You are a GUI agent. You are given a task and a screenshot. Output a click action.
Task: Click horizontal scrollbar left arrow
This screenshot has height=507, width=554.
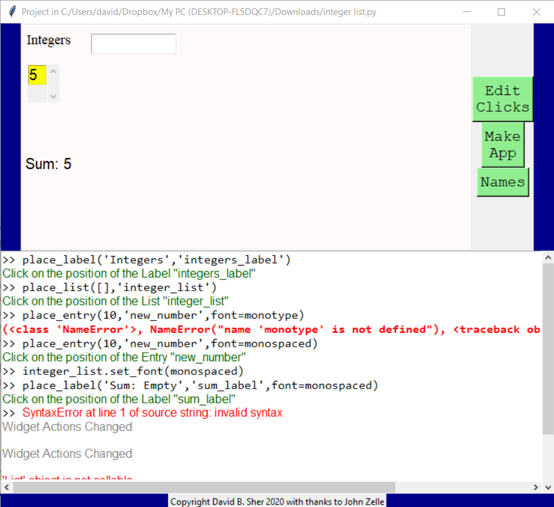click(x=7, y=488)
